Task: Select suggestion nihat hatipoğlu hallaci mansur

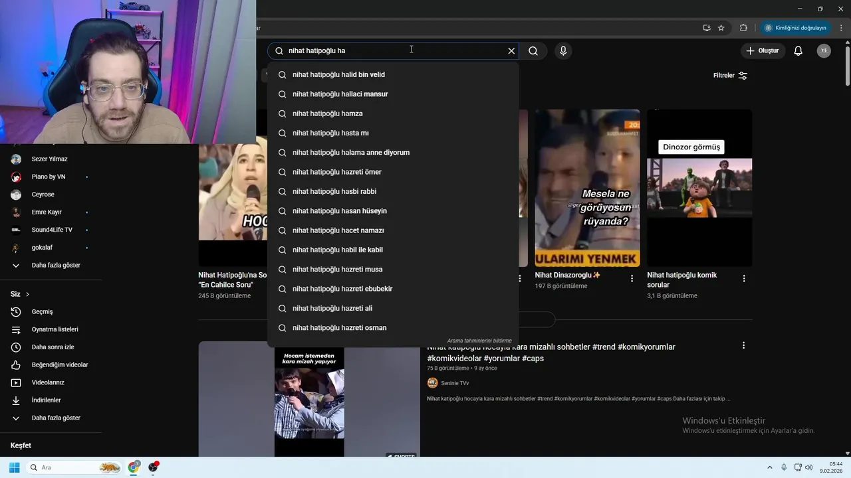Action: pyautogui.click(x=393, y=94)
